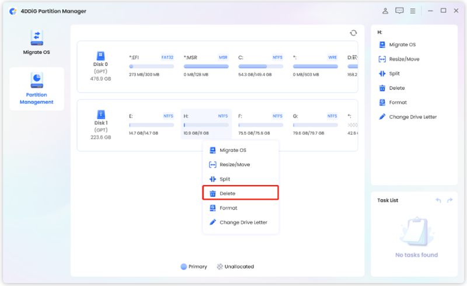Click '14.7 GB/14.7 GB' usage text

tap(144, 133)
